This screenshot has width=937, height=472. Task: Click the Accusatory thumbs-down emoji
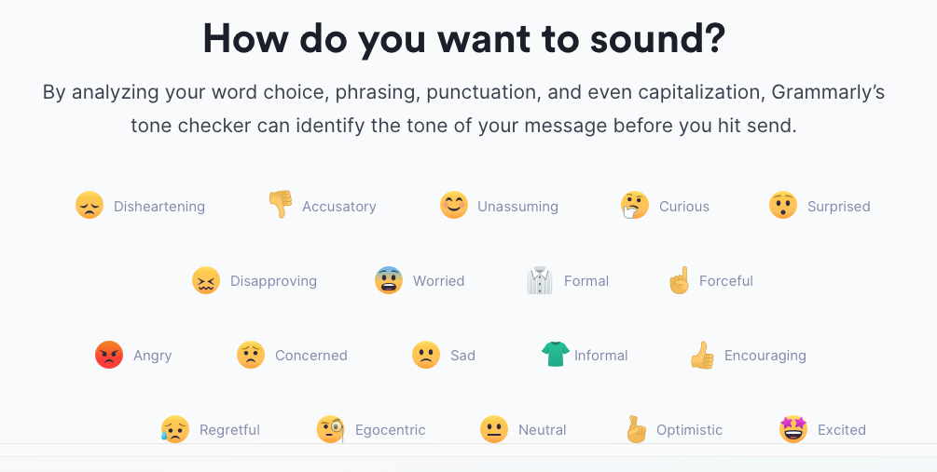[280, 205]
